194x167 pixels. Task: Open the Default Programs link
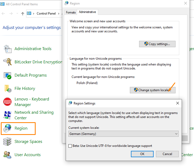[31, 75]
